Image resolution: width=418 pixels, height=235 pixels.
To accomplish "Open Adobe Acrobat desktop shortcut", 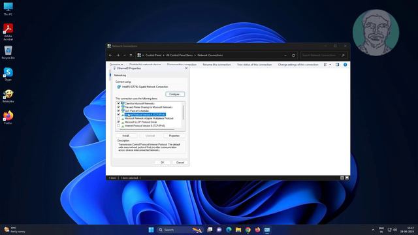I will 8,32.
